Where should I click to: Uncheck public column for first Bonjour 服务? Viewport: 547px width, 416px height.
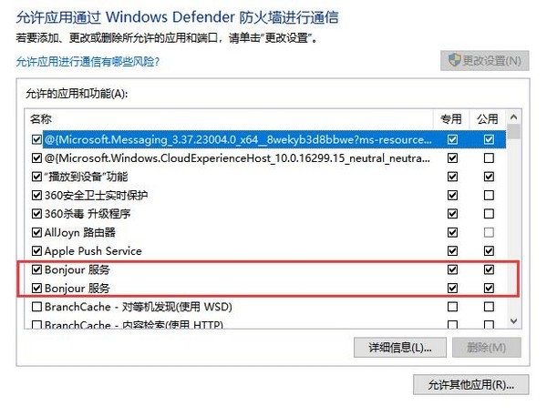[490, 270]
